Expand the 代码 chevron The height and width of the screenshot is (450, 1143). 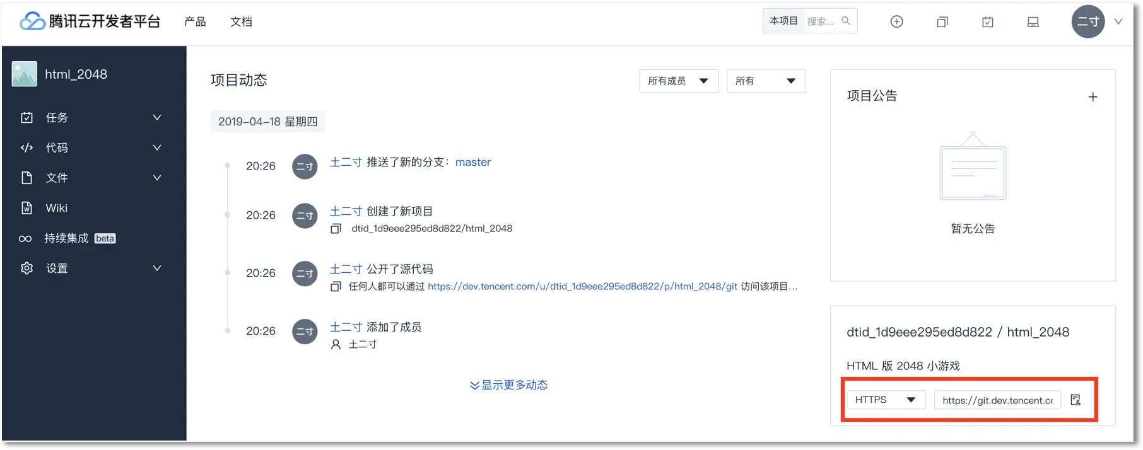tap(157, 147)
